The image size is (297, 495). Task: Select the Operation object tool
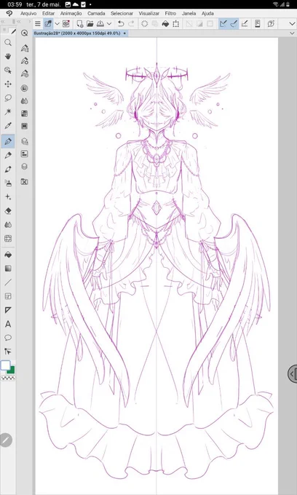(x=8, y=71)
